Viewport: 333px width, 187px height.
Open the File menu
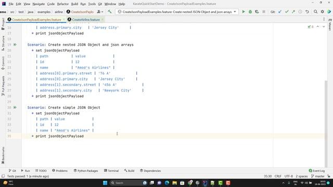(11, 4)
